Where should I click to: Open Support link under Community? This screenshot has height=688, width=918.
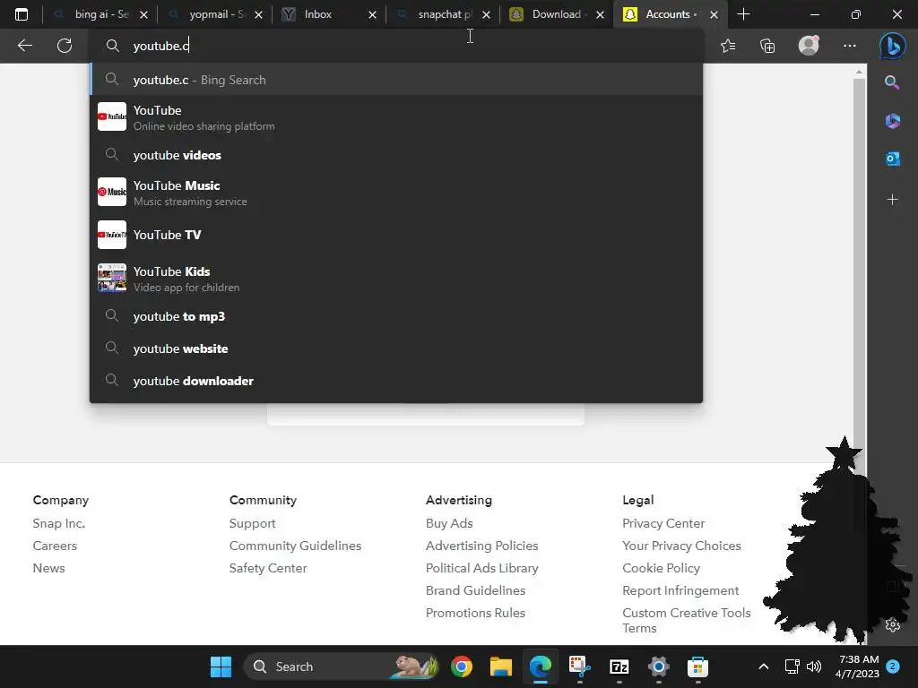[x=252, y=523]
